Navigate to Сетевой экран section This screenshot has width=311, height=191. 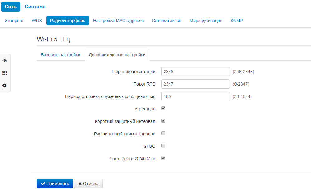166,21
